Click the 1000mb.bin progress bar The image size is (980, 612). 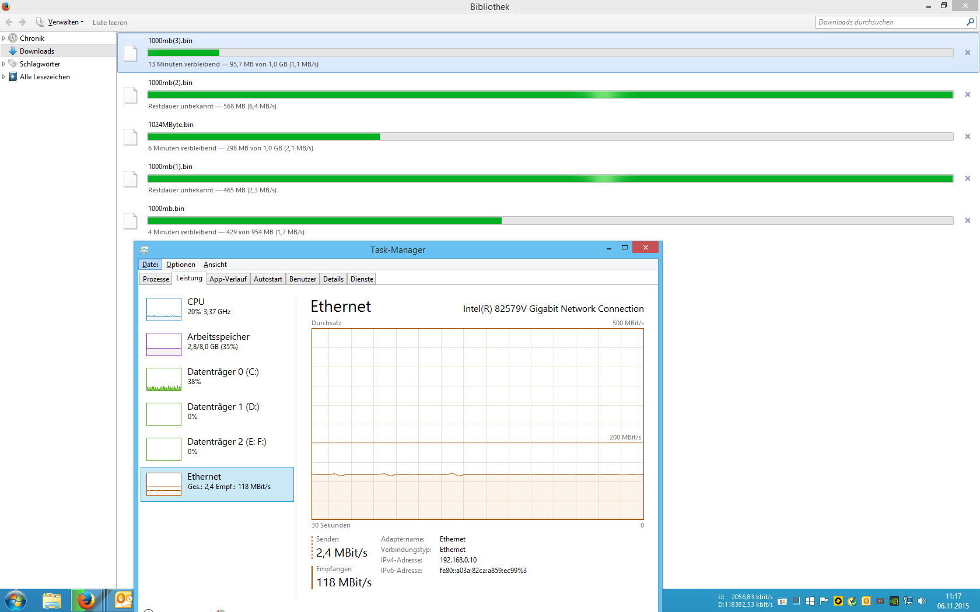point(551,220)
